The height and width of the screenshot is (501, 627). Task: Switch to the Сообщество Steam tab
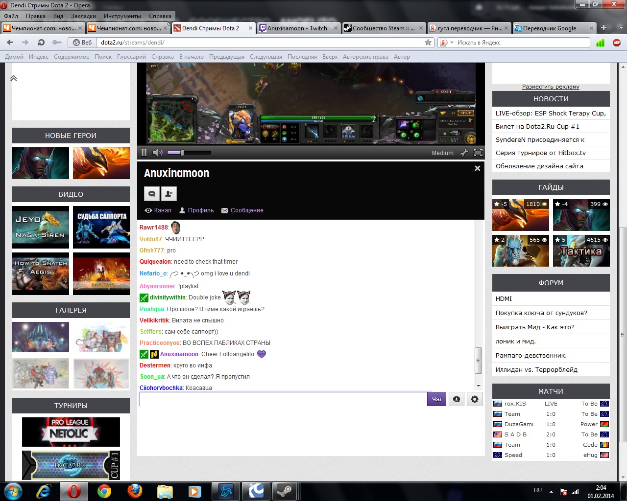[x=383, y=28]
